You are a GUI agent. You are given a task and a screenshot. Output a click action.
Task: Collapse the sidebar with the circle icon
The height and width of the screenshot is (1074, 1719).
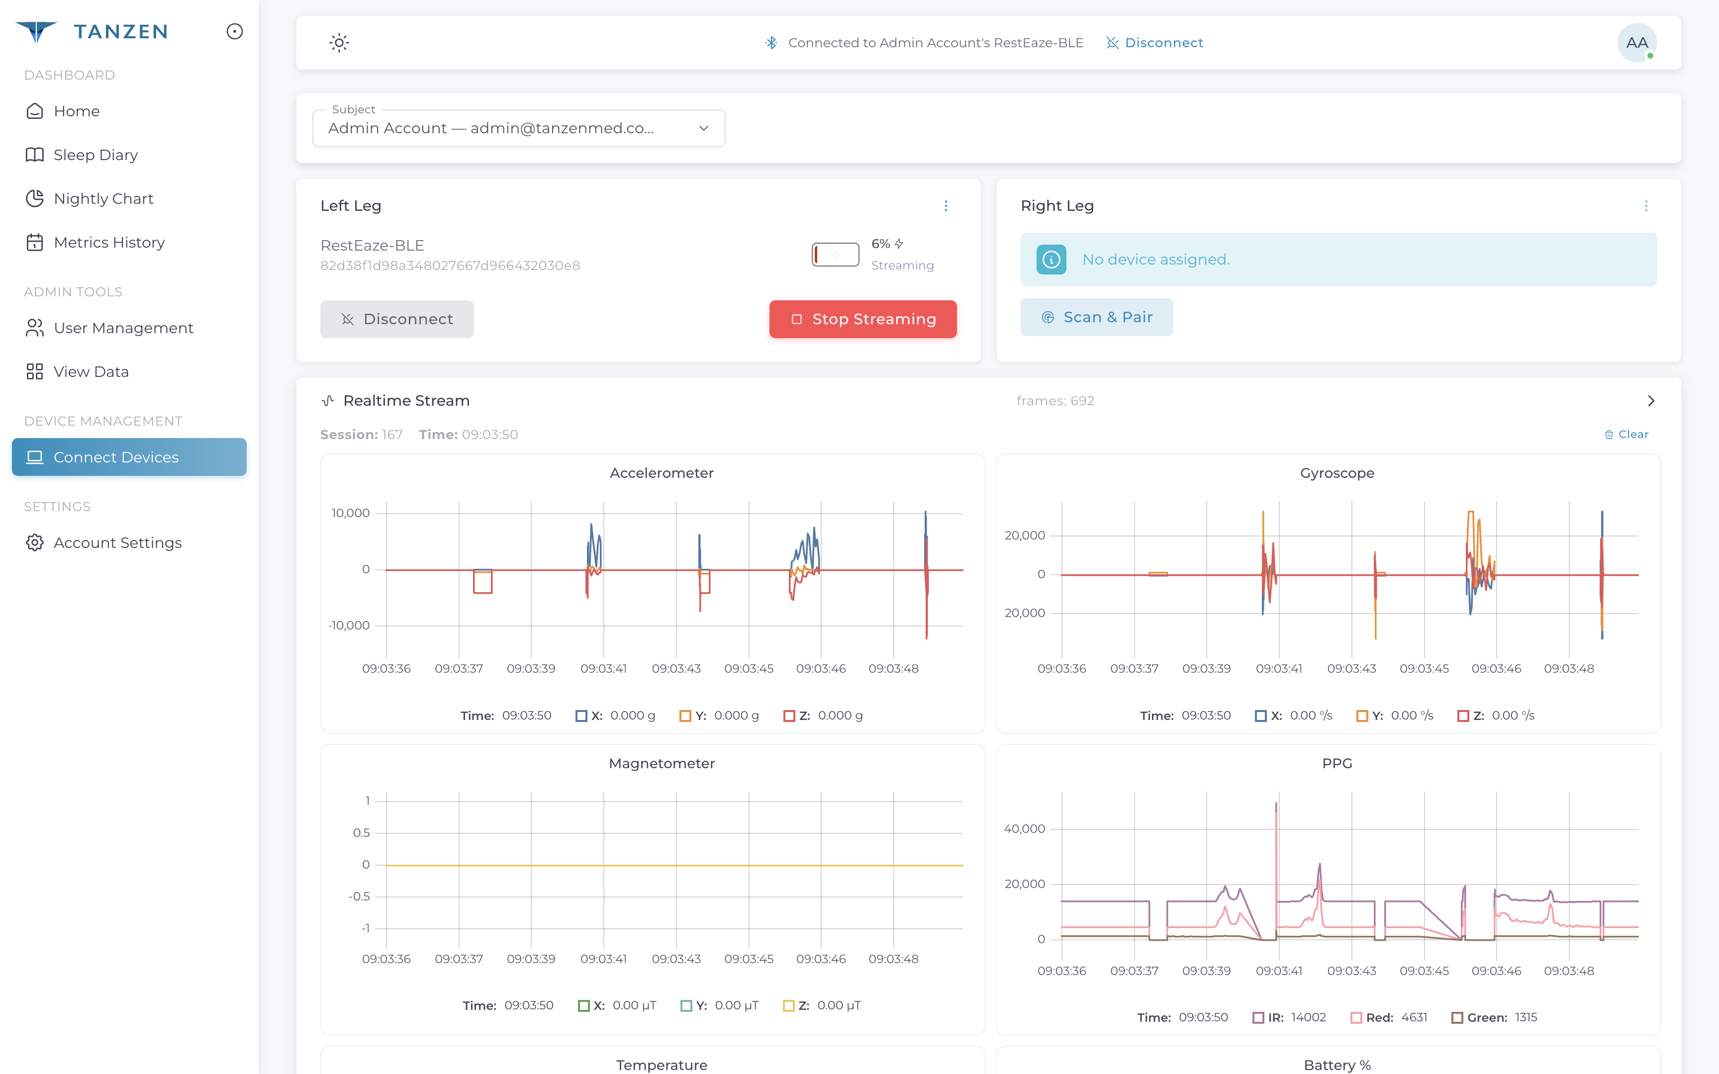pyautogui.click(x=235, y=31)
